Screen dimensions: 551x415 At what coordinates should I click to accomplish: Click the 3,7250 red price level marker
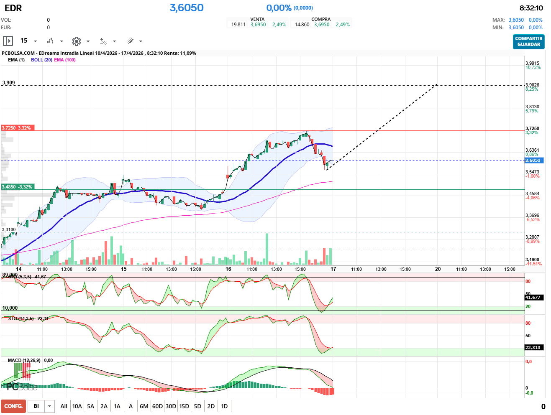17,128
